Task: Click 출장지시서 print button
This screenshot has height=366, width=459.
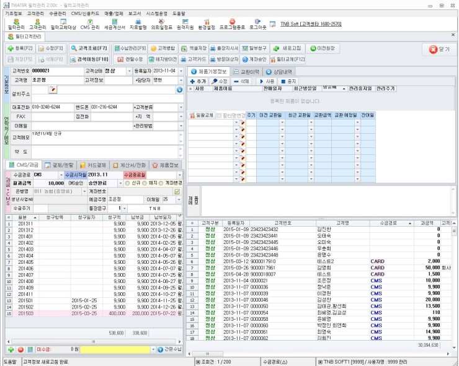Action: pos(225,48)
